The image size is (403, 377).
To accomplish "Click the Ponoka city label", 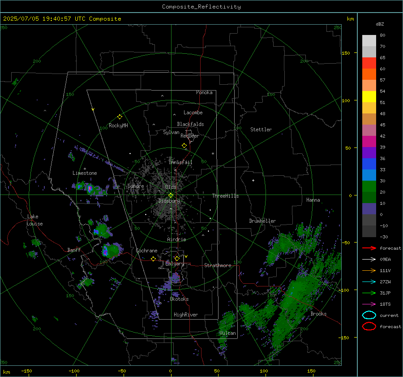I will 204,92.
